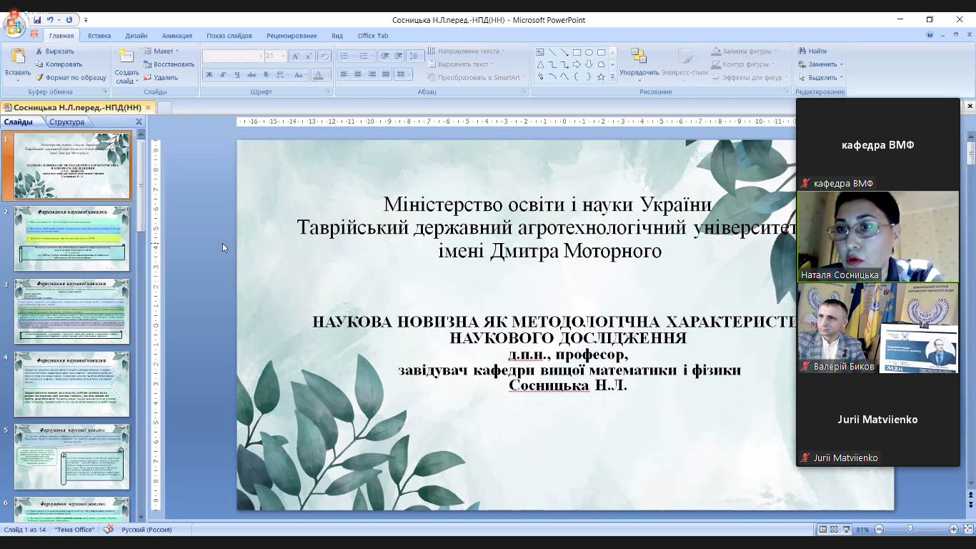Screen dimensions: 976x549
Task: Toggle italic (К) formatting
Action: 224,74
